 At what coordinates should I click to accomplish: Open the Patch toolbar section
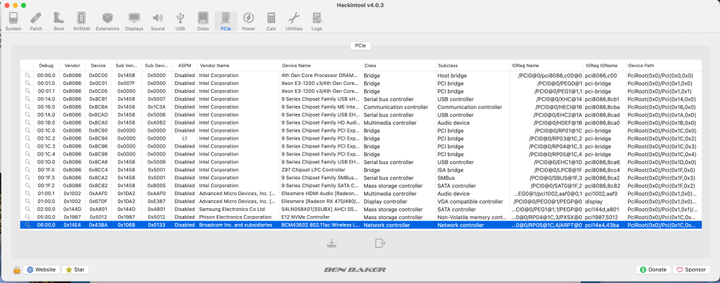(36, 22)
